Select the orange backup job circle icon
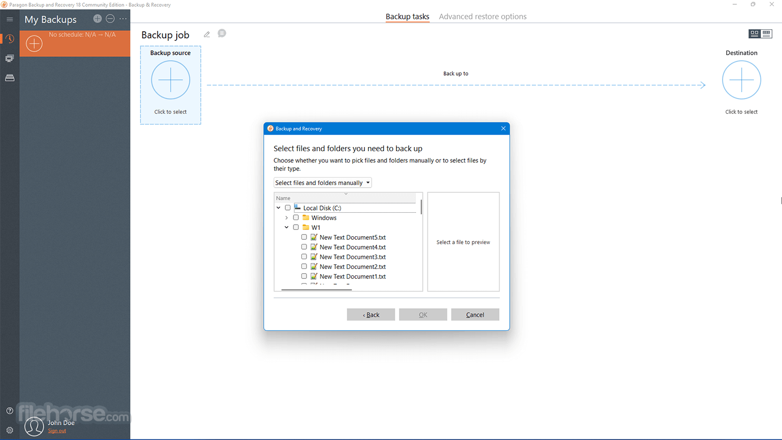Screen dimensions: 782x440 pyautogui.click(x=34, y=43)
